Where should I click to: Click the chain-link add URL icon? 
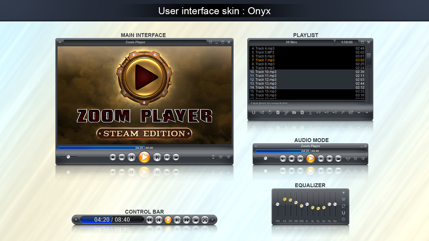(x=286, y=112)
